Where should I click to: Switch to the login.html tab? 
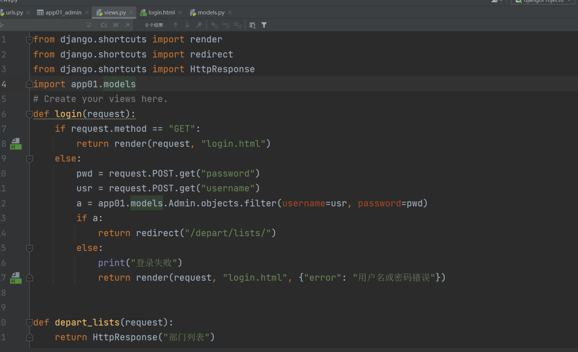click(x=161, y=12)
